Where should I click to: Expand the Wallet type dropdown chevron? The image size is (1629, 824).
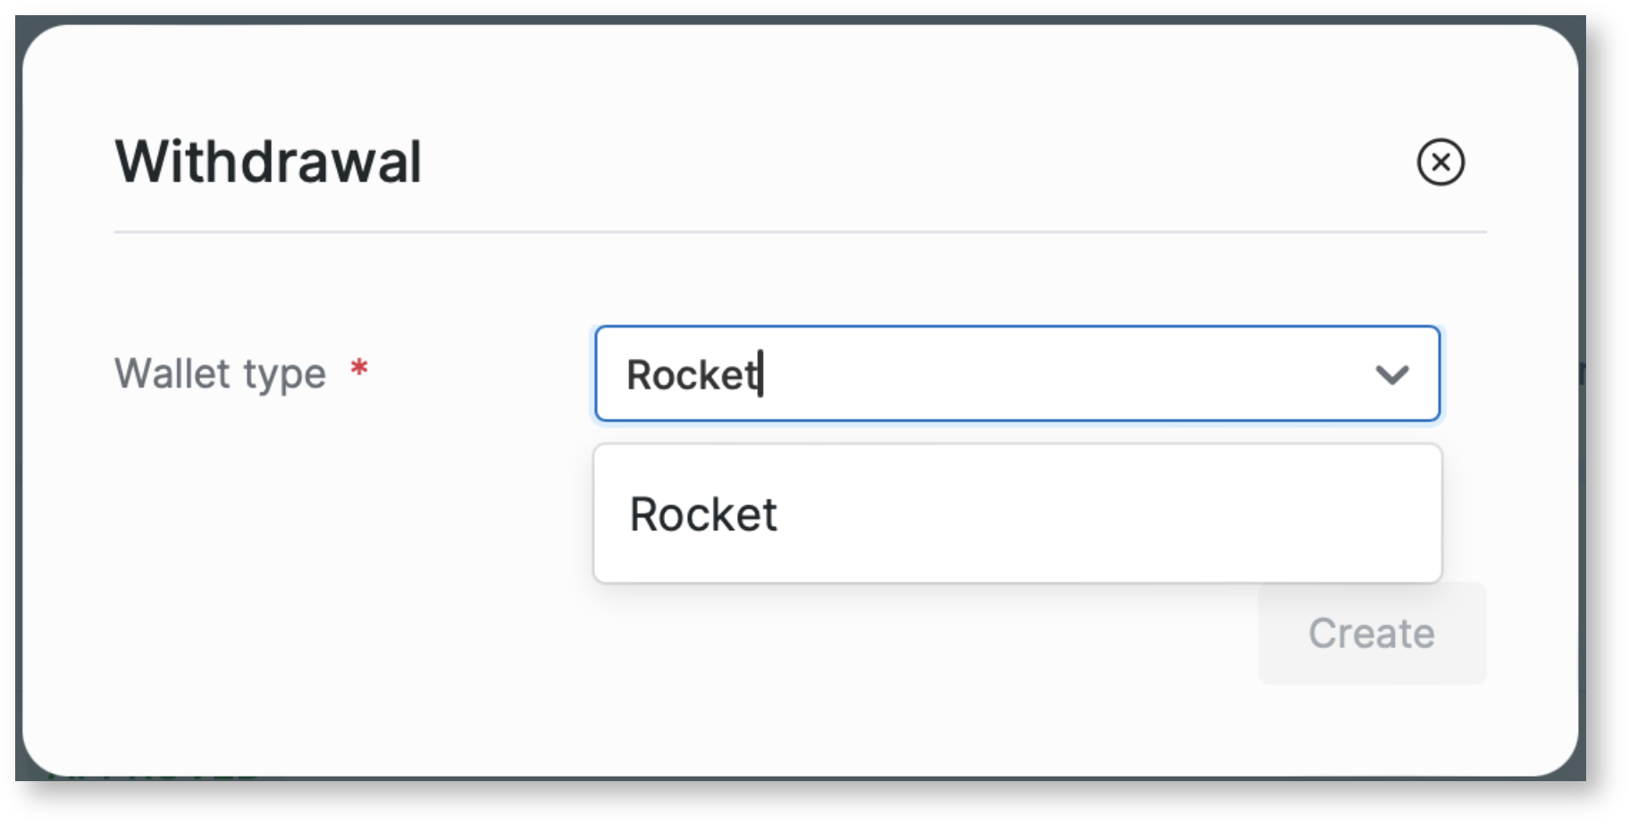point(1391,375)
